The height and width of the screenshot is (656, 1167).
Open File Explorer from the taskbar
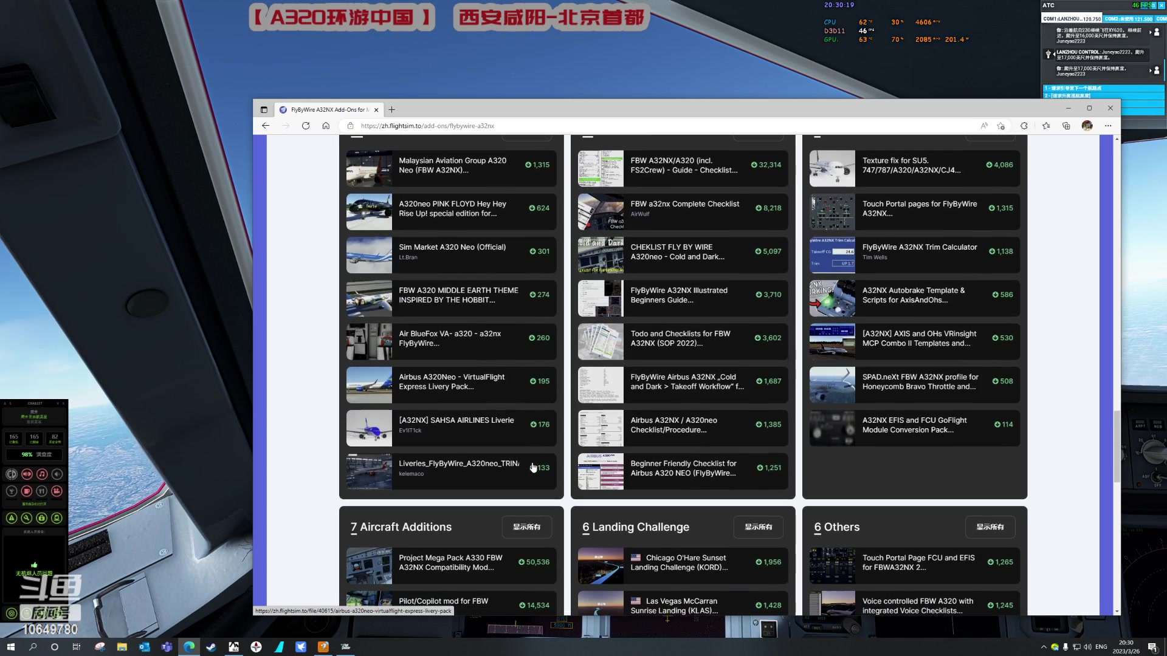tap(122, 647)
